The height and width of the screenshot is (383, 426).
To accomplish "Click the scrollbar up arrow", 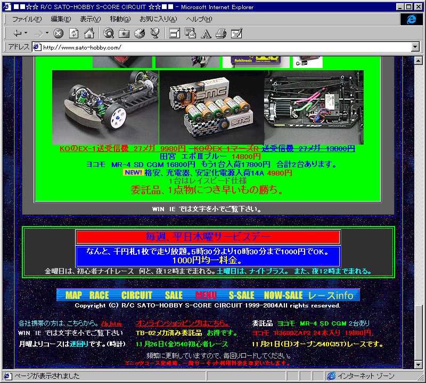I will (418, 61).
